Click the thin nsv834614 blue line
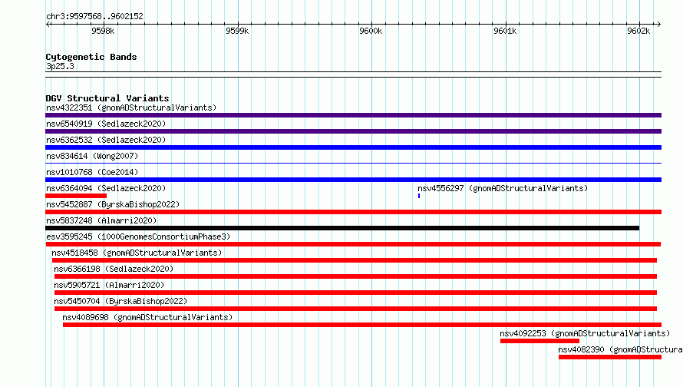 coord(353,164)
